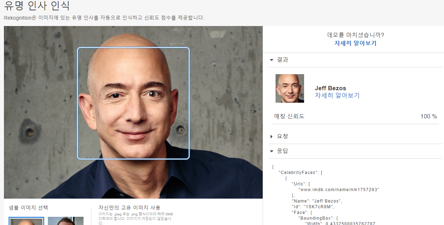This screenshot has height=225, width=444.
Task: Click the "BoundingBox" JSON key
Action: [x=315, y=218]
